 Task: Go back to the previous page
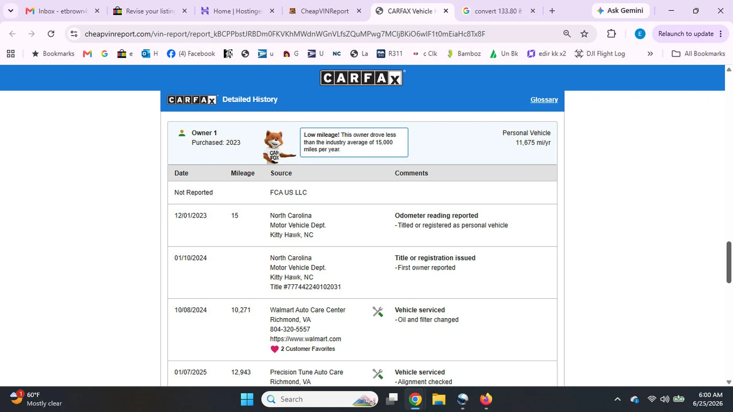[x=13, y=34]
